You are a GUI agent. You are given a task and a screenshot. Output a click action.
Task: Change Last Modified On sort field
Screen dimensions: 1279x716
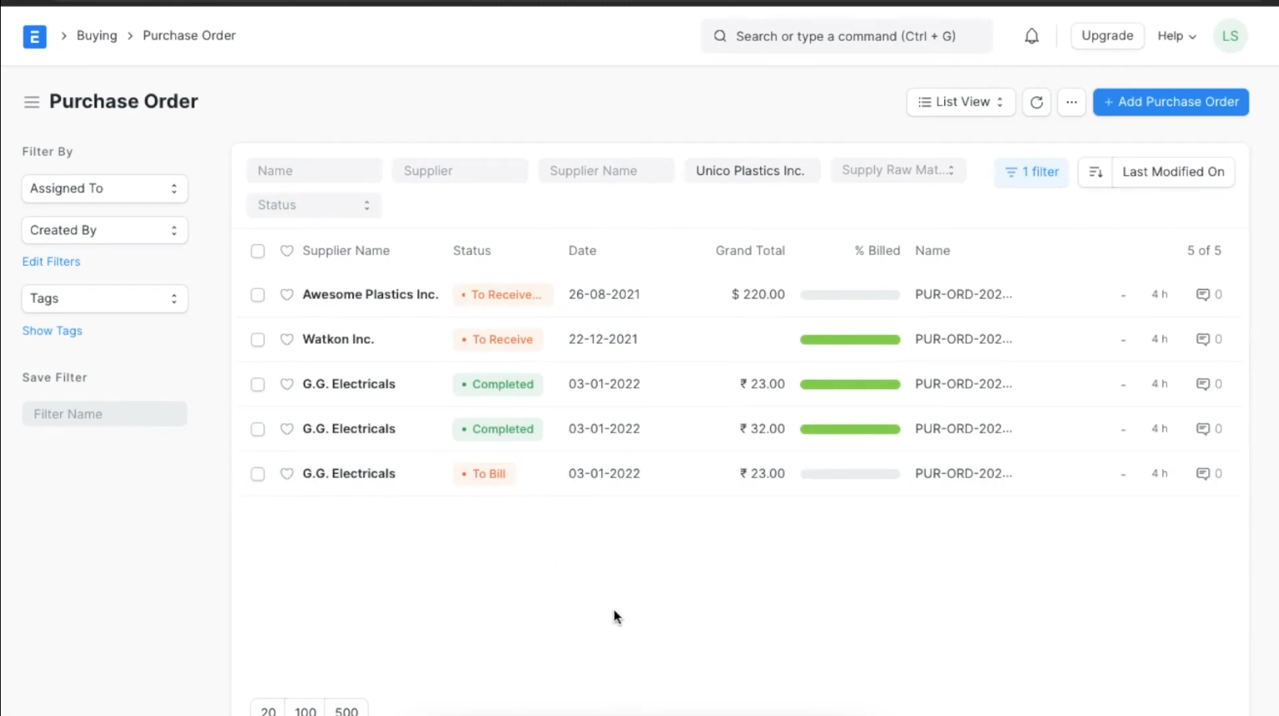(1173, 172)
